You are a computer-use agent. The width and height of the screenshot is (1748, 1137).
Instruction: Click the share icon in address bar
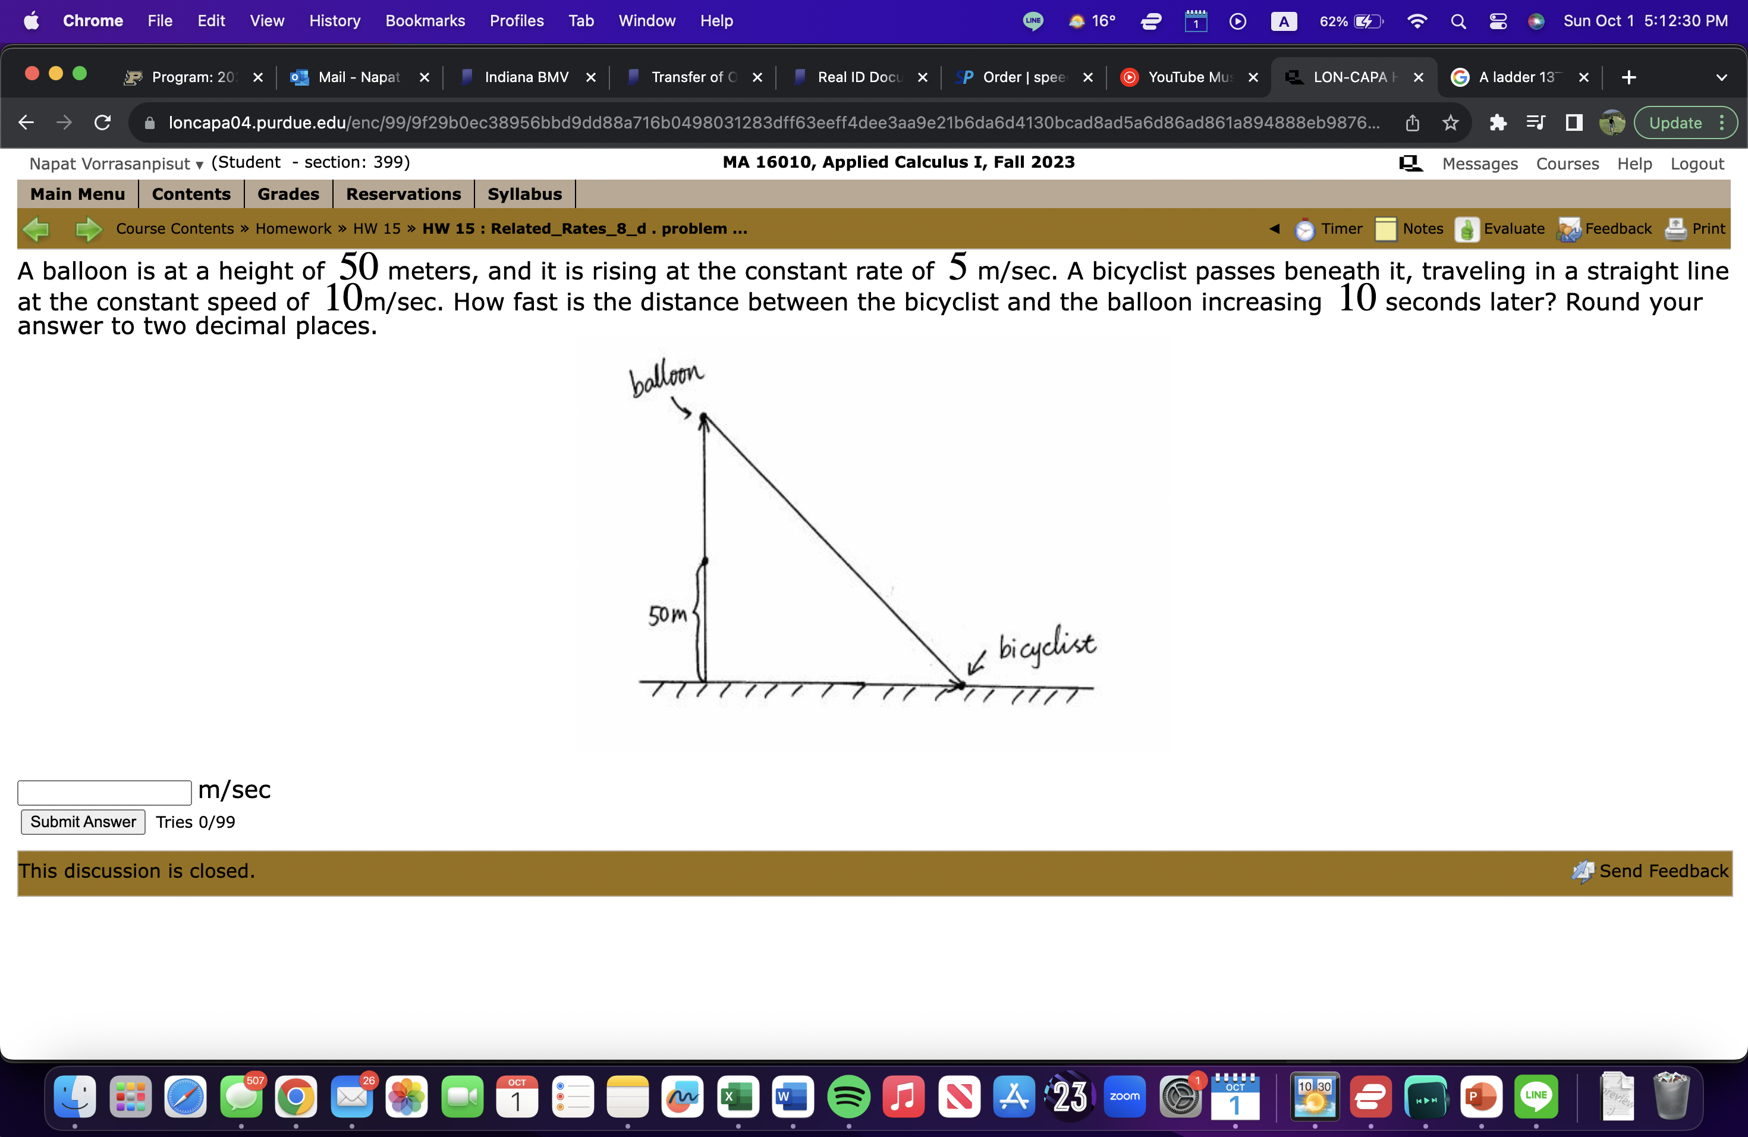1412,123
